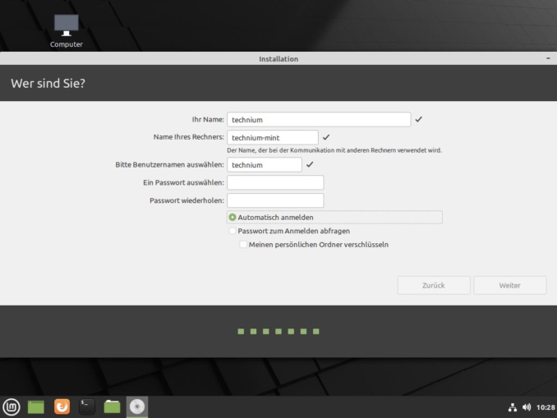The width and height of the screenshot is (557, 418).
Task: Open the network tray icon
Action: pyautogui.click(x=513, y=407)
